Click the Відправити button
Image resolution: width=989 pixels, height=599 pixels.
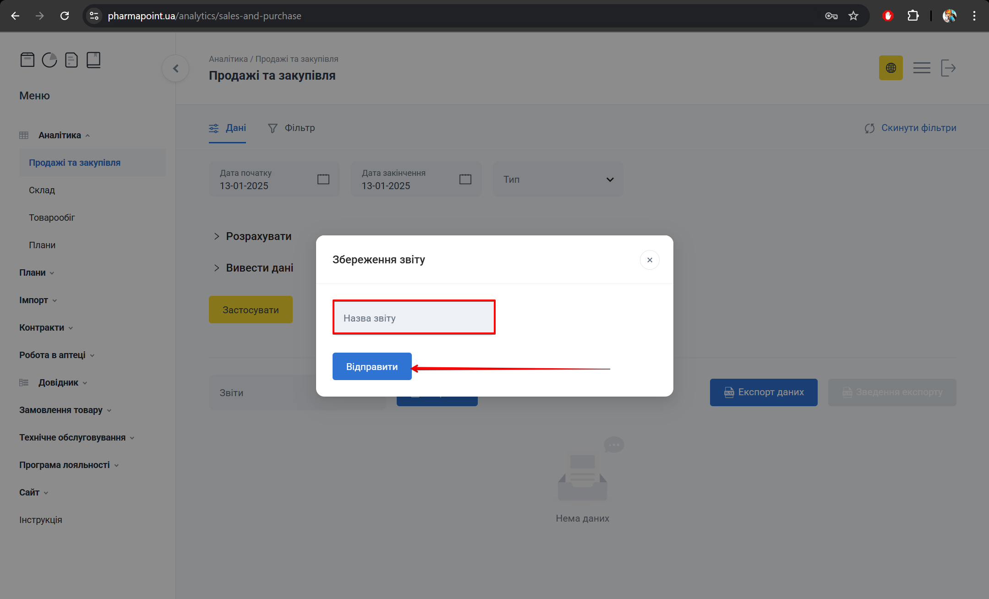tap(372, 367)
